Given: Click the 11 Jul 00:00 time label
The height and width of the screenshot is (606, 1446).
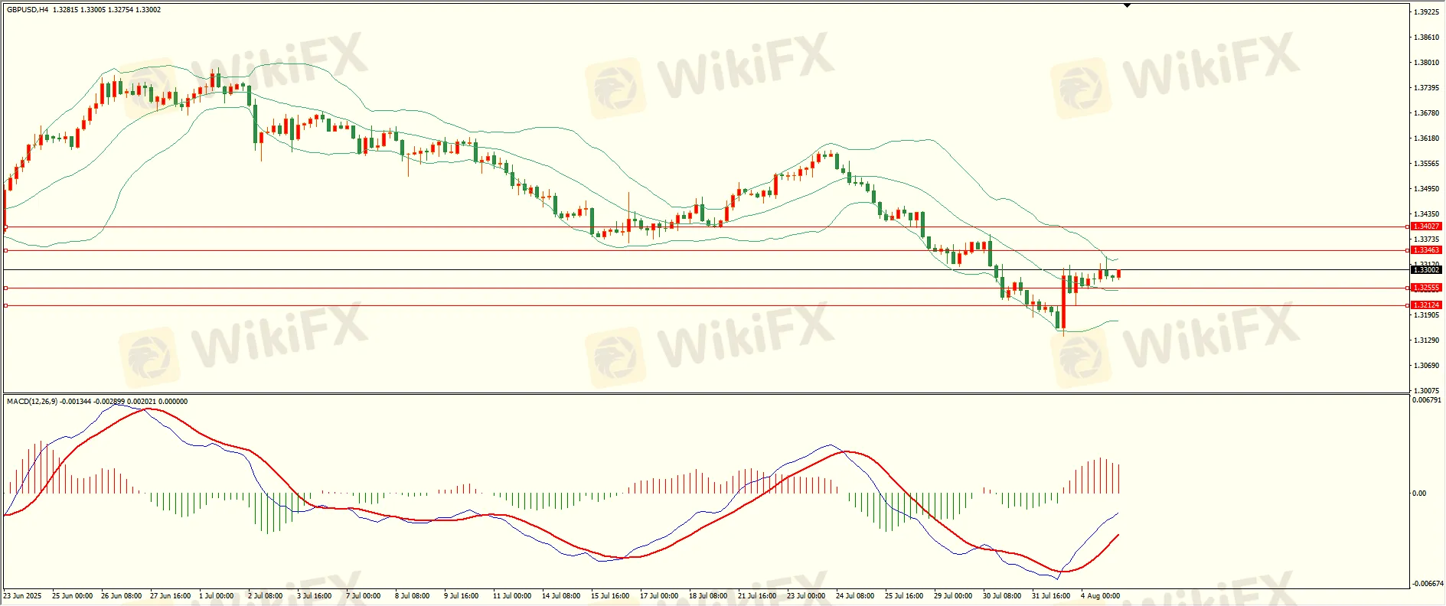Looking at the screenshot, I should (x=512, y=596).
